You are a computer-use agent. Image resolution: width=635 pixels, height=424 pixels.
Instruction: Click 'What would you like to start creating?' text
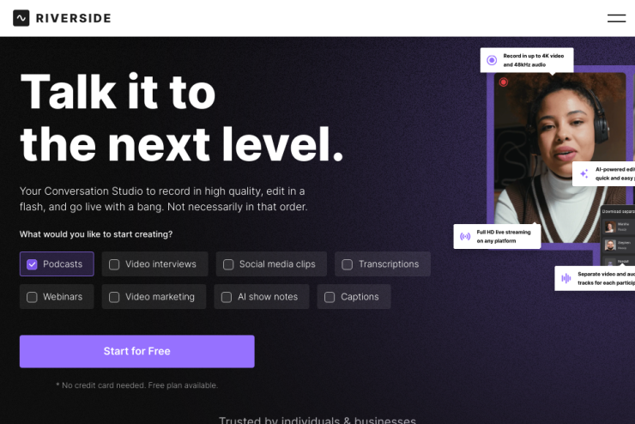click(x=96, y=234)
